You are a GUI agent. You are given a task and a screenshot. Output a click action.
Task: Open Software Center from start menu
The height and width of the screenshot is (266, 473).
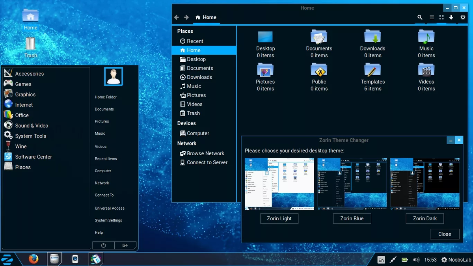click(47, 157)
